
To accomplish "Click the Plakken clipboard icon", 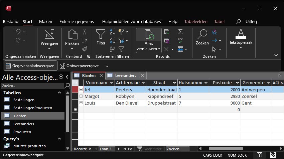I will 73,34.
